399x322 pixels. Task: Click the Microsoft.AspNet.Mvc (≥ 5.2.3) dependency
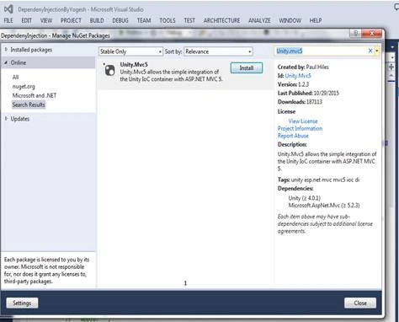point(324,206)
